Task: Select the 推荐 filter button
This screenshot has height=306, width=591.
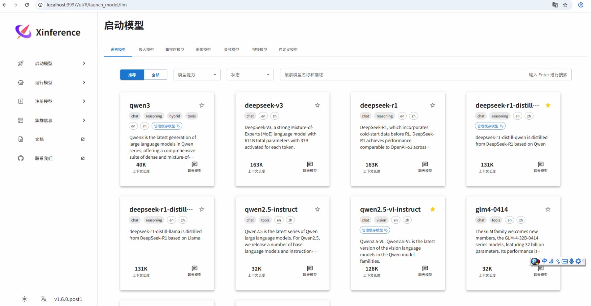Action: [132, 75]
